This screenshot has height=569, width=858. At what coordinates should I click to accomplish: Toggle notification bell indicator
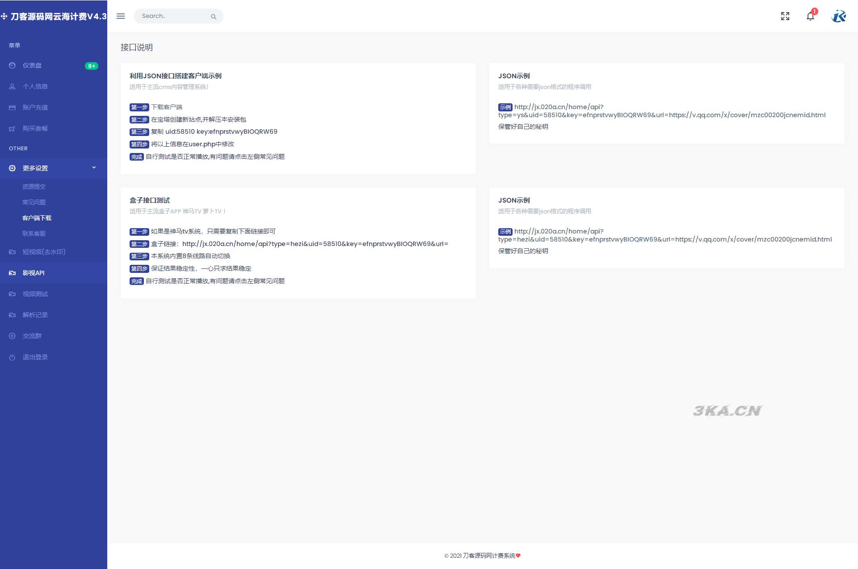tap(811, 15)
